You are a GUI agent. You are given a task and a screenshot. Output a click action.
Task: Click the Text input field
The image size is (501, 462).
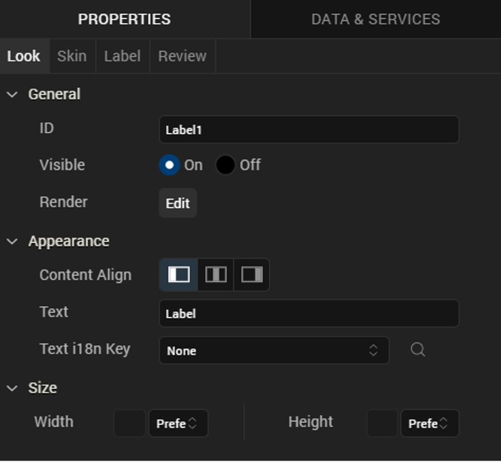(x=309, y=314)
